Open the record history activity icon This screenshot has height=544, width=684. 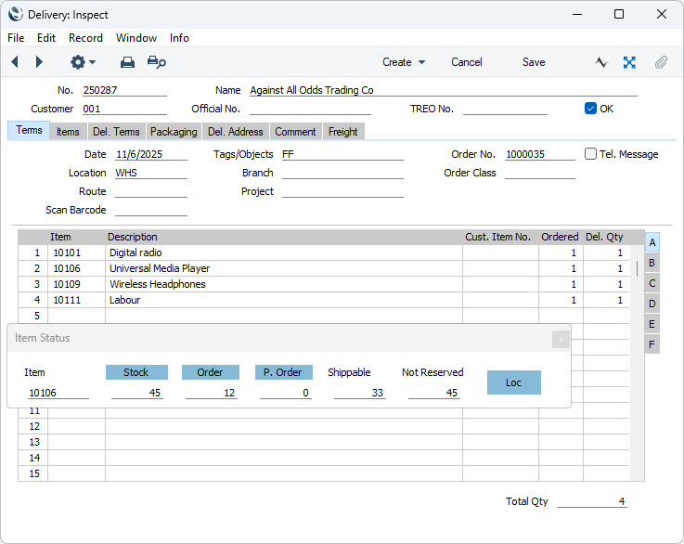[601, 62]
